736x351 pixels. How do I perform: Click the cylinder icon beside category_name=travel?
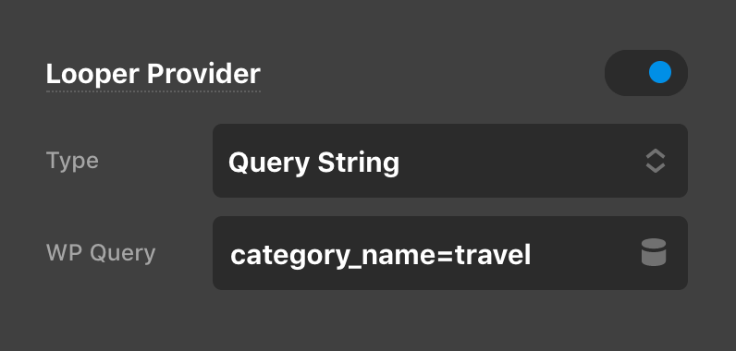click(x=654, y=252)
